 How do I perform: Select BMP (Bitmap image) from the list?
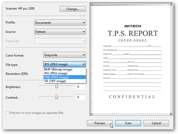[65, 69]
